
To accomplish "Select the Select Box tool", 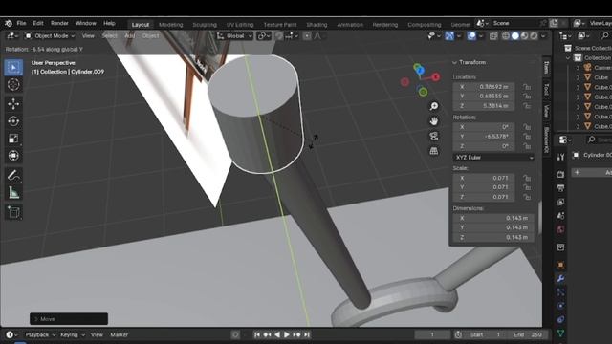I will tap(13, 68).
